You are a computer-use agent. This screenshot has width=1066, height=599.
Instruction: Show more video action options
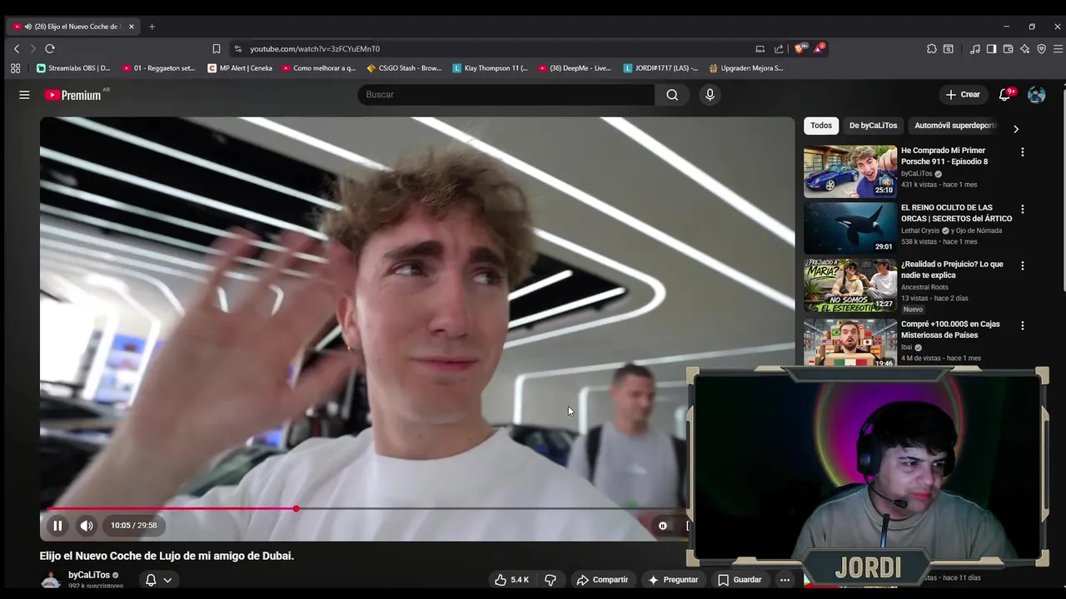coord(785,580)
